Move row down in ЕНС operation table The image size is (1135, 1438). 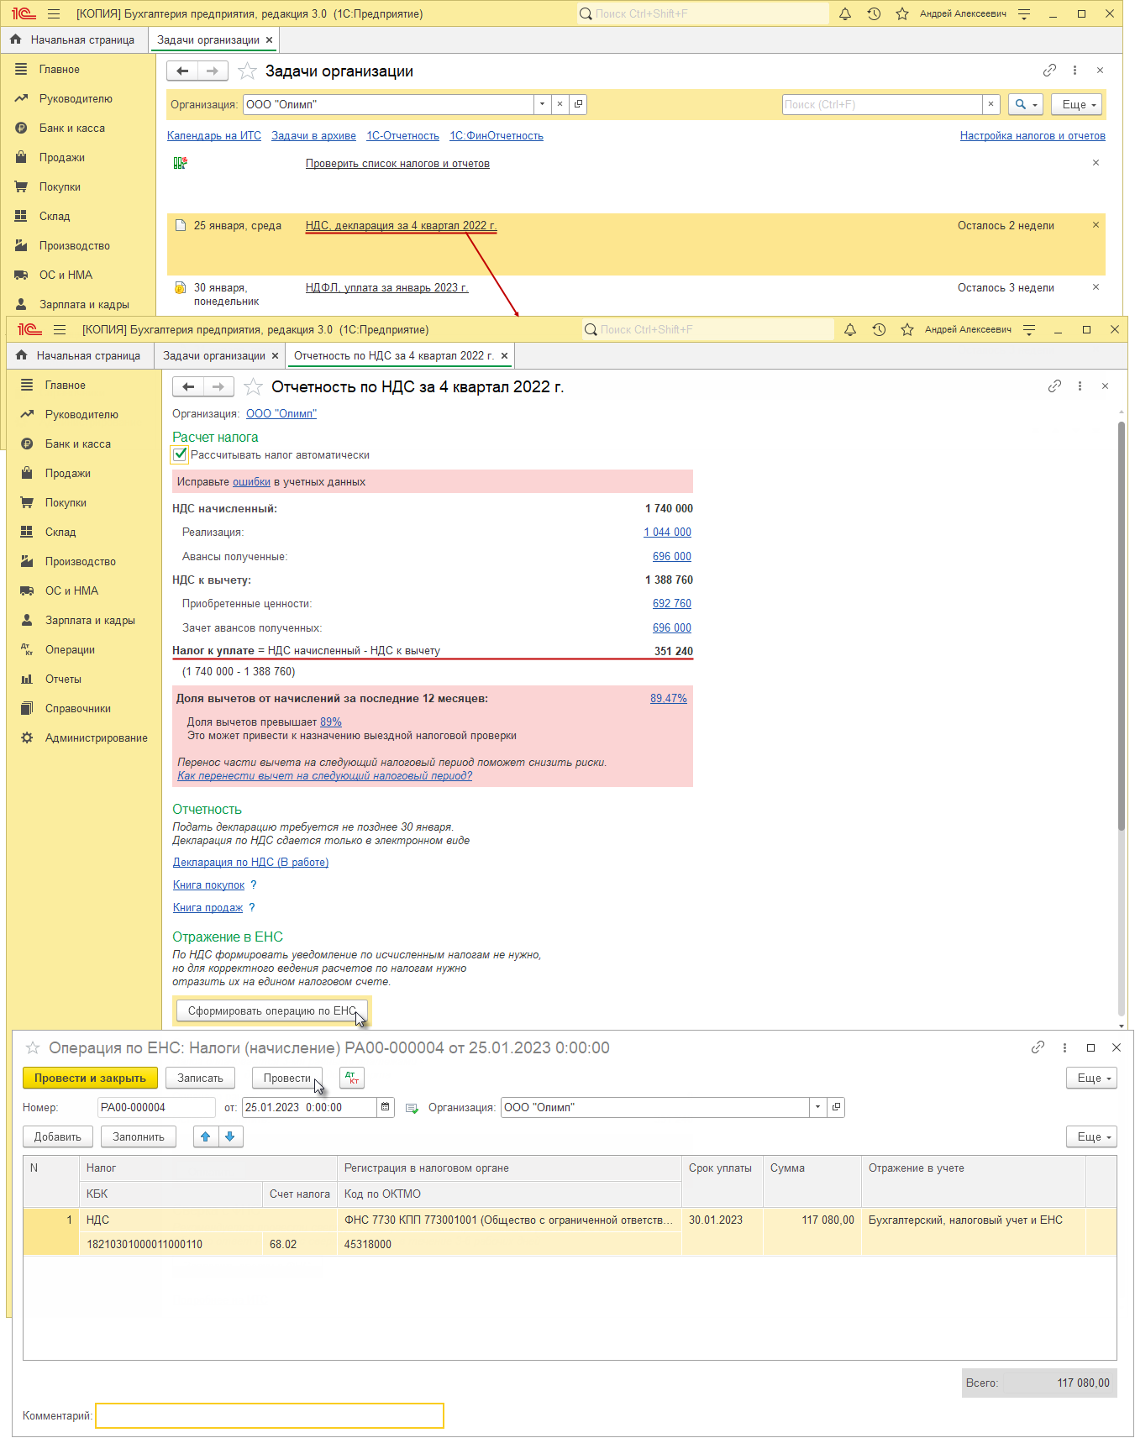pos(230,1136)
